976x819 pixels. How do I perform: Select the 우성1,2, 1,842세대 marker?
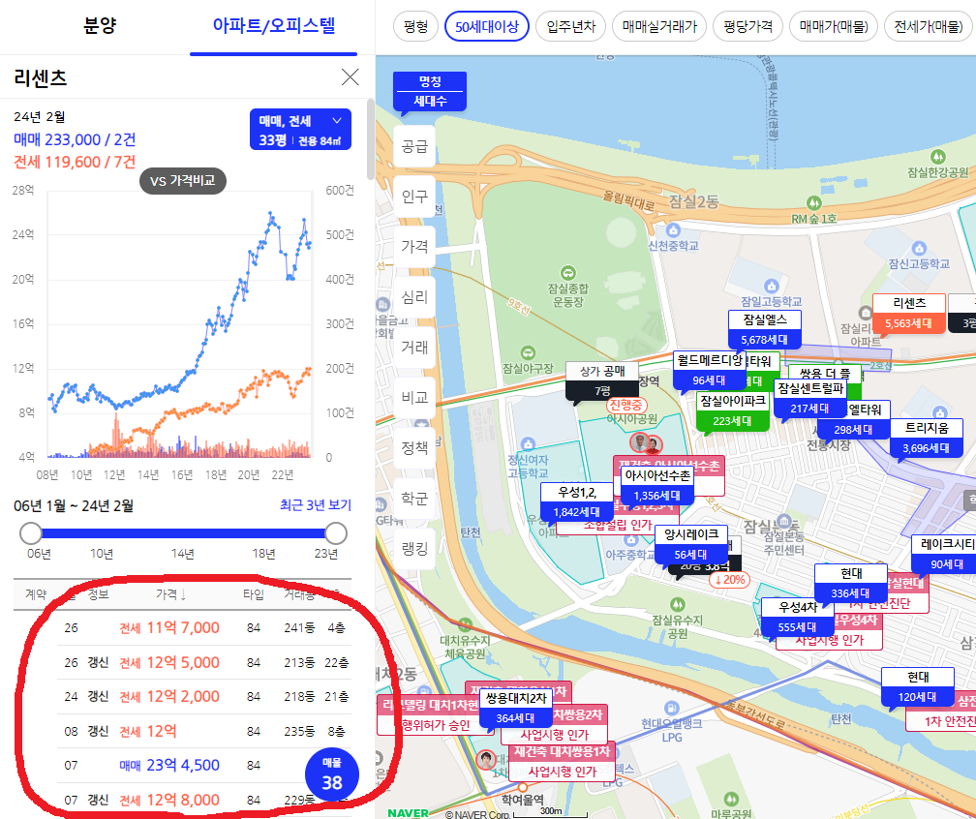576,501
